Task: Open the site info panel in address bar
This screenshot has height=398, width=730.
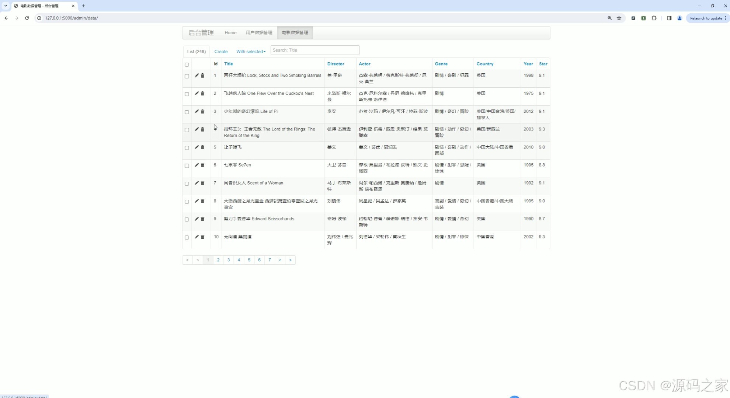Action: [39, 18]
